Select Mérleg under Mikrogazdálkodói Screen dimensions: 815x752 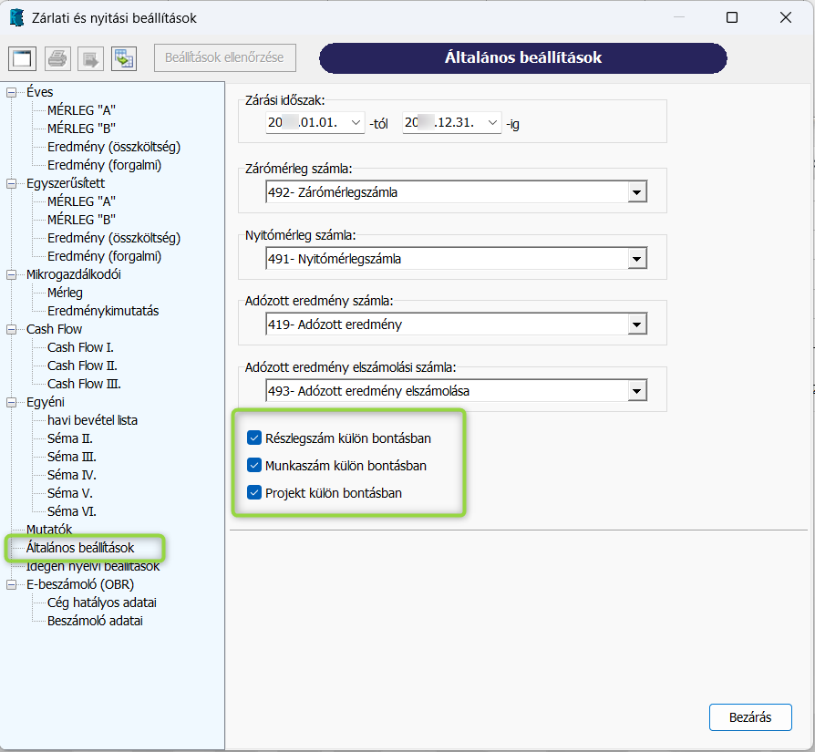(65, 293)
